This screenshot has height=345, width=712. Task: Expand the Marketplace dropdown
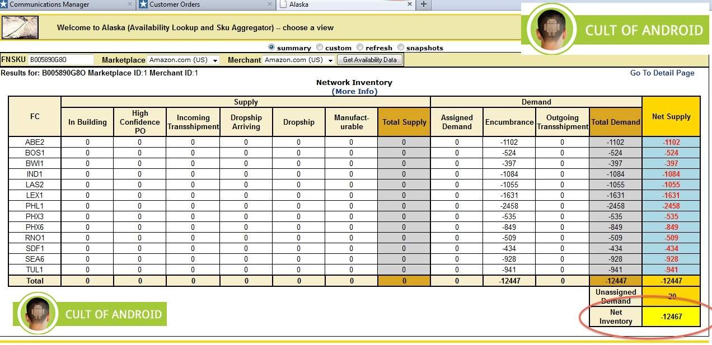coord(183,60)
